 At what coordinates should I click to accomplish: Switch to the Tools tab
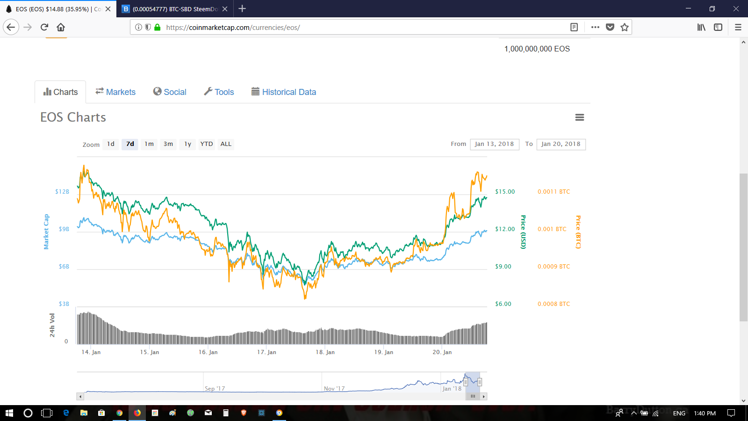tap(219, 92)
